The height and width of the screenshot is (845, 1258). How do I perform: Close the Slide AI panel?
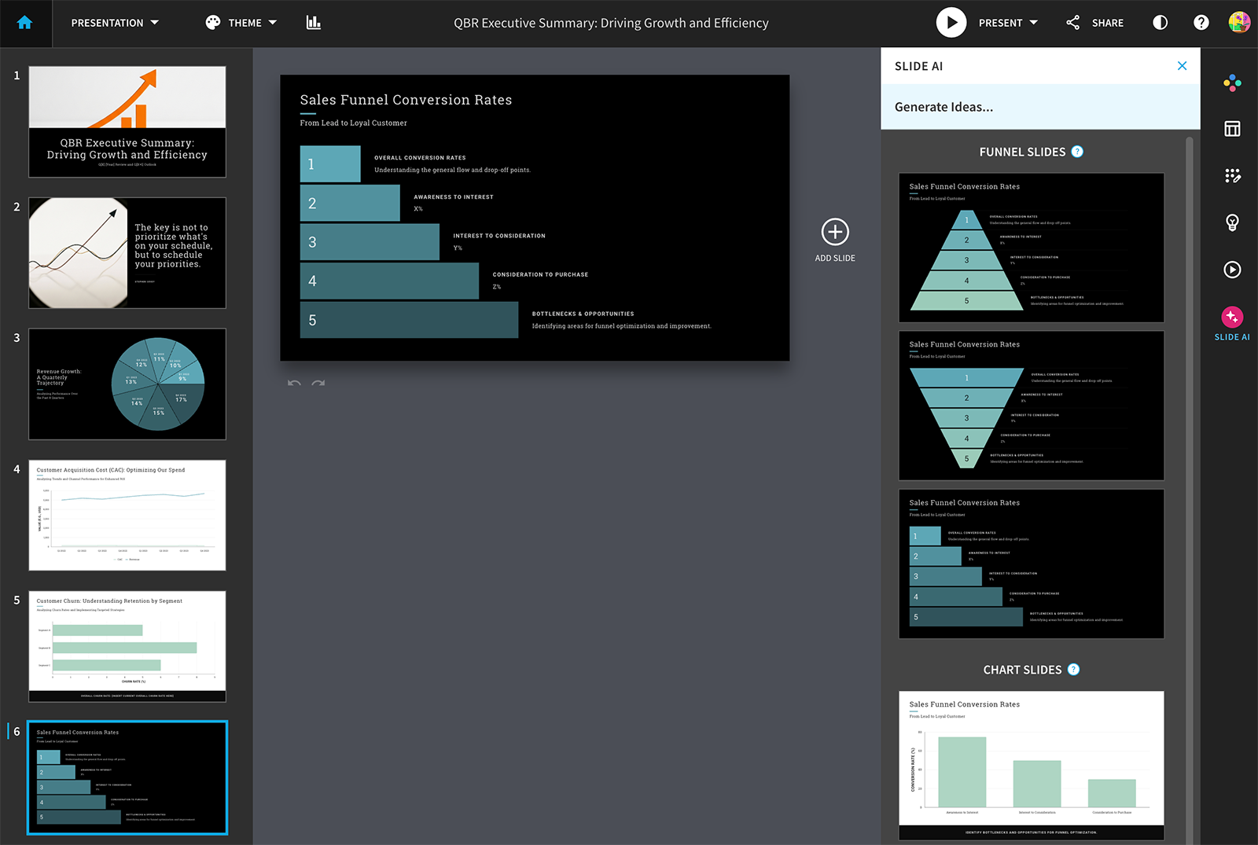click(x=1182, y=66)
